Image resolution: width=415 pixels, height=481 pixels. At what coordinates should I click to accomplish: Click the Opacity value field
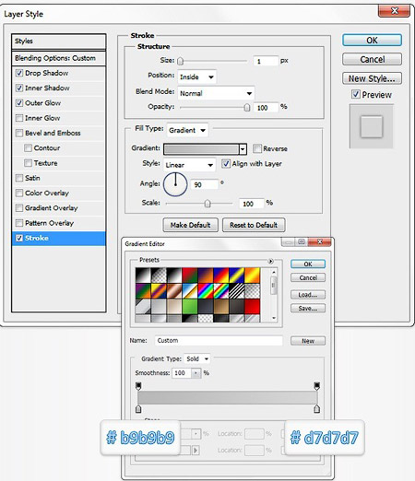pyautogui.click(x=266, y=108)
